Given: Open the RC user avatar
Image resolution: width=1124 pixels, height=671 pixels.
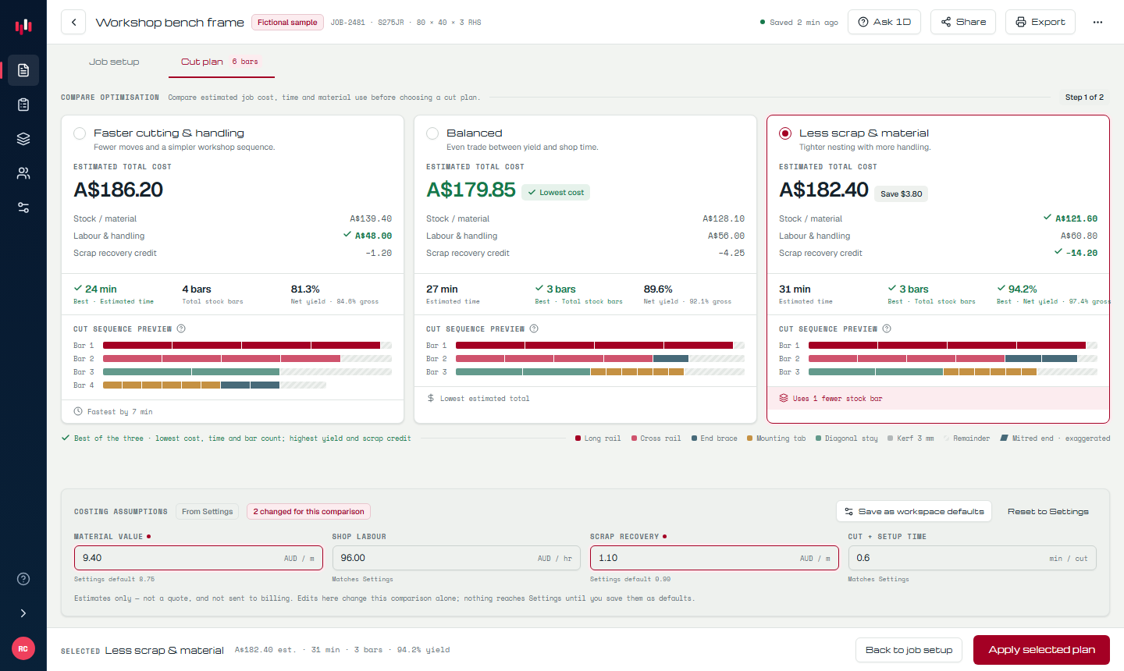Looking at the screenshot, I should 23,648.
